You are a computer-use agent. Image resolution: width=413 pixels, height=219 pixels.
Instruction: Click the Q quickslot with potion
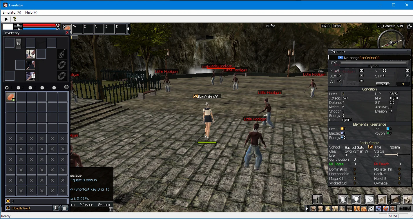point(67,29)
